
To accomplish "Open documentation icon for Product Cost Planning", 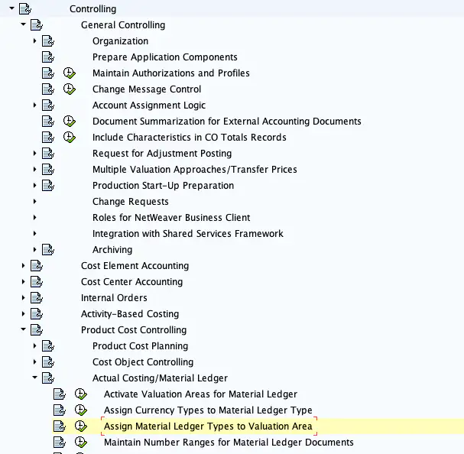I will coord(48,345).
